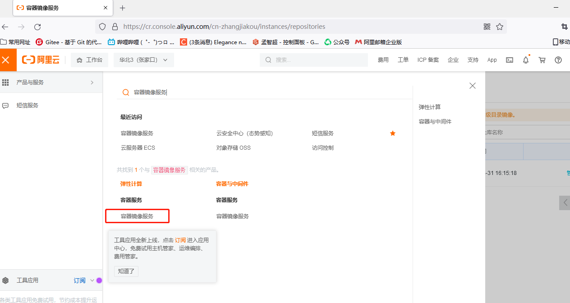Expand the 工具应用 chevron
570x303 pixels.
pos(92,280)
